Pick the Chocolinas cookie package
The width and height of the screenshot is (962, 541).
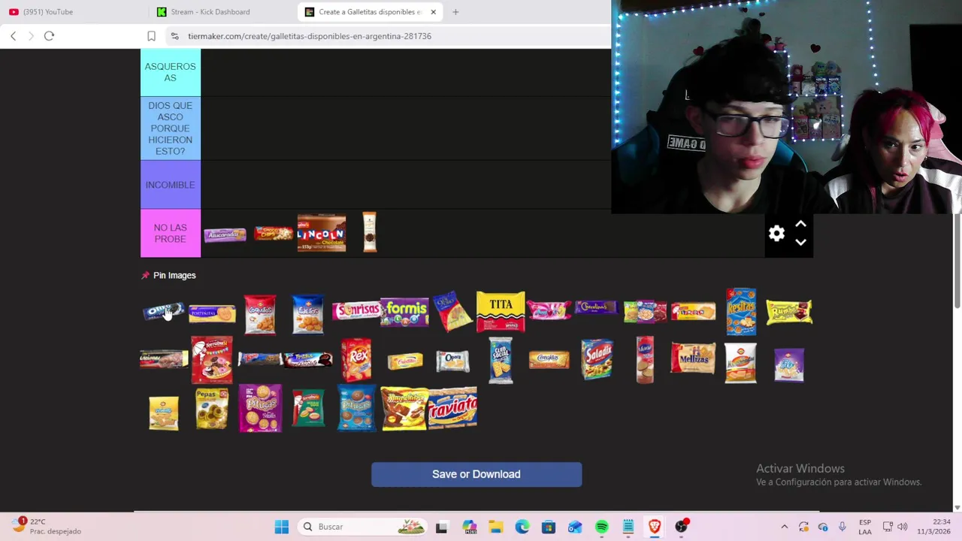click(x=597, y=307)
